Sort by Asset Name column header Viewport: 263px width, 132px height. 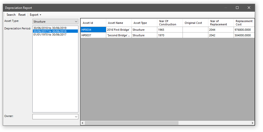(x=118, y=23)
